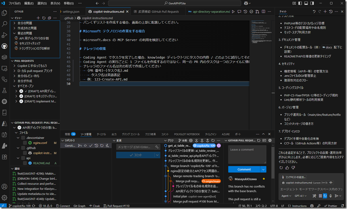Open the commit button dropdown arrow
347x209 pixels.
click(157, 155)
